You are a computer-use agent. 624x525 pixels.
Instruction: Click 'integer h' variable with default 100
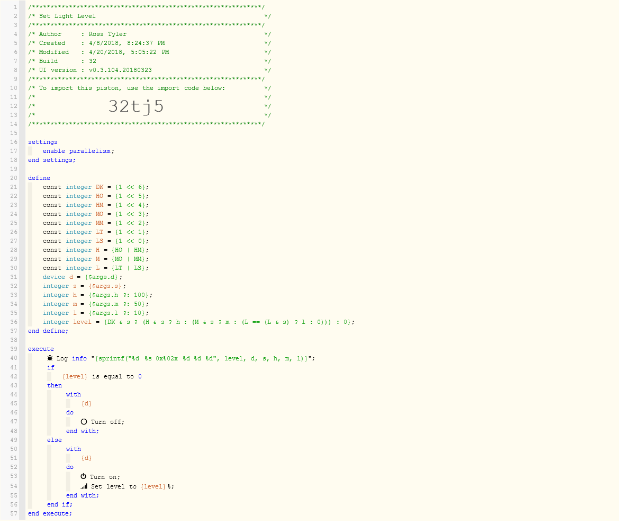[97, 295]
